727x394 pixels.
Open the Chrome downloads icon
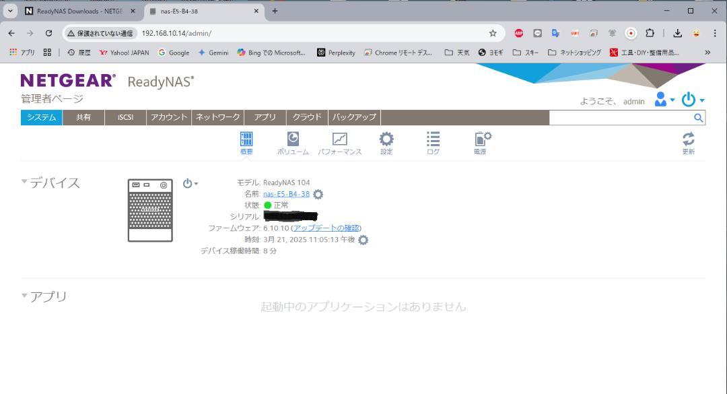(x=677, y=33)
